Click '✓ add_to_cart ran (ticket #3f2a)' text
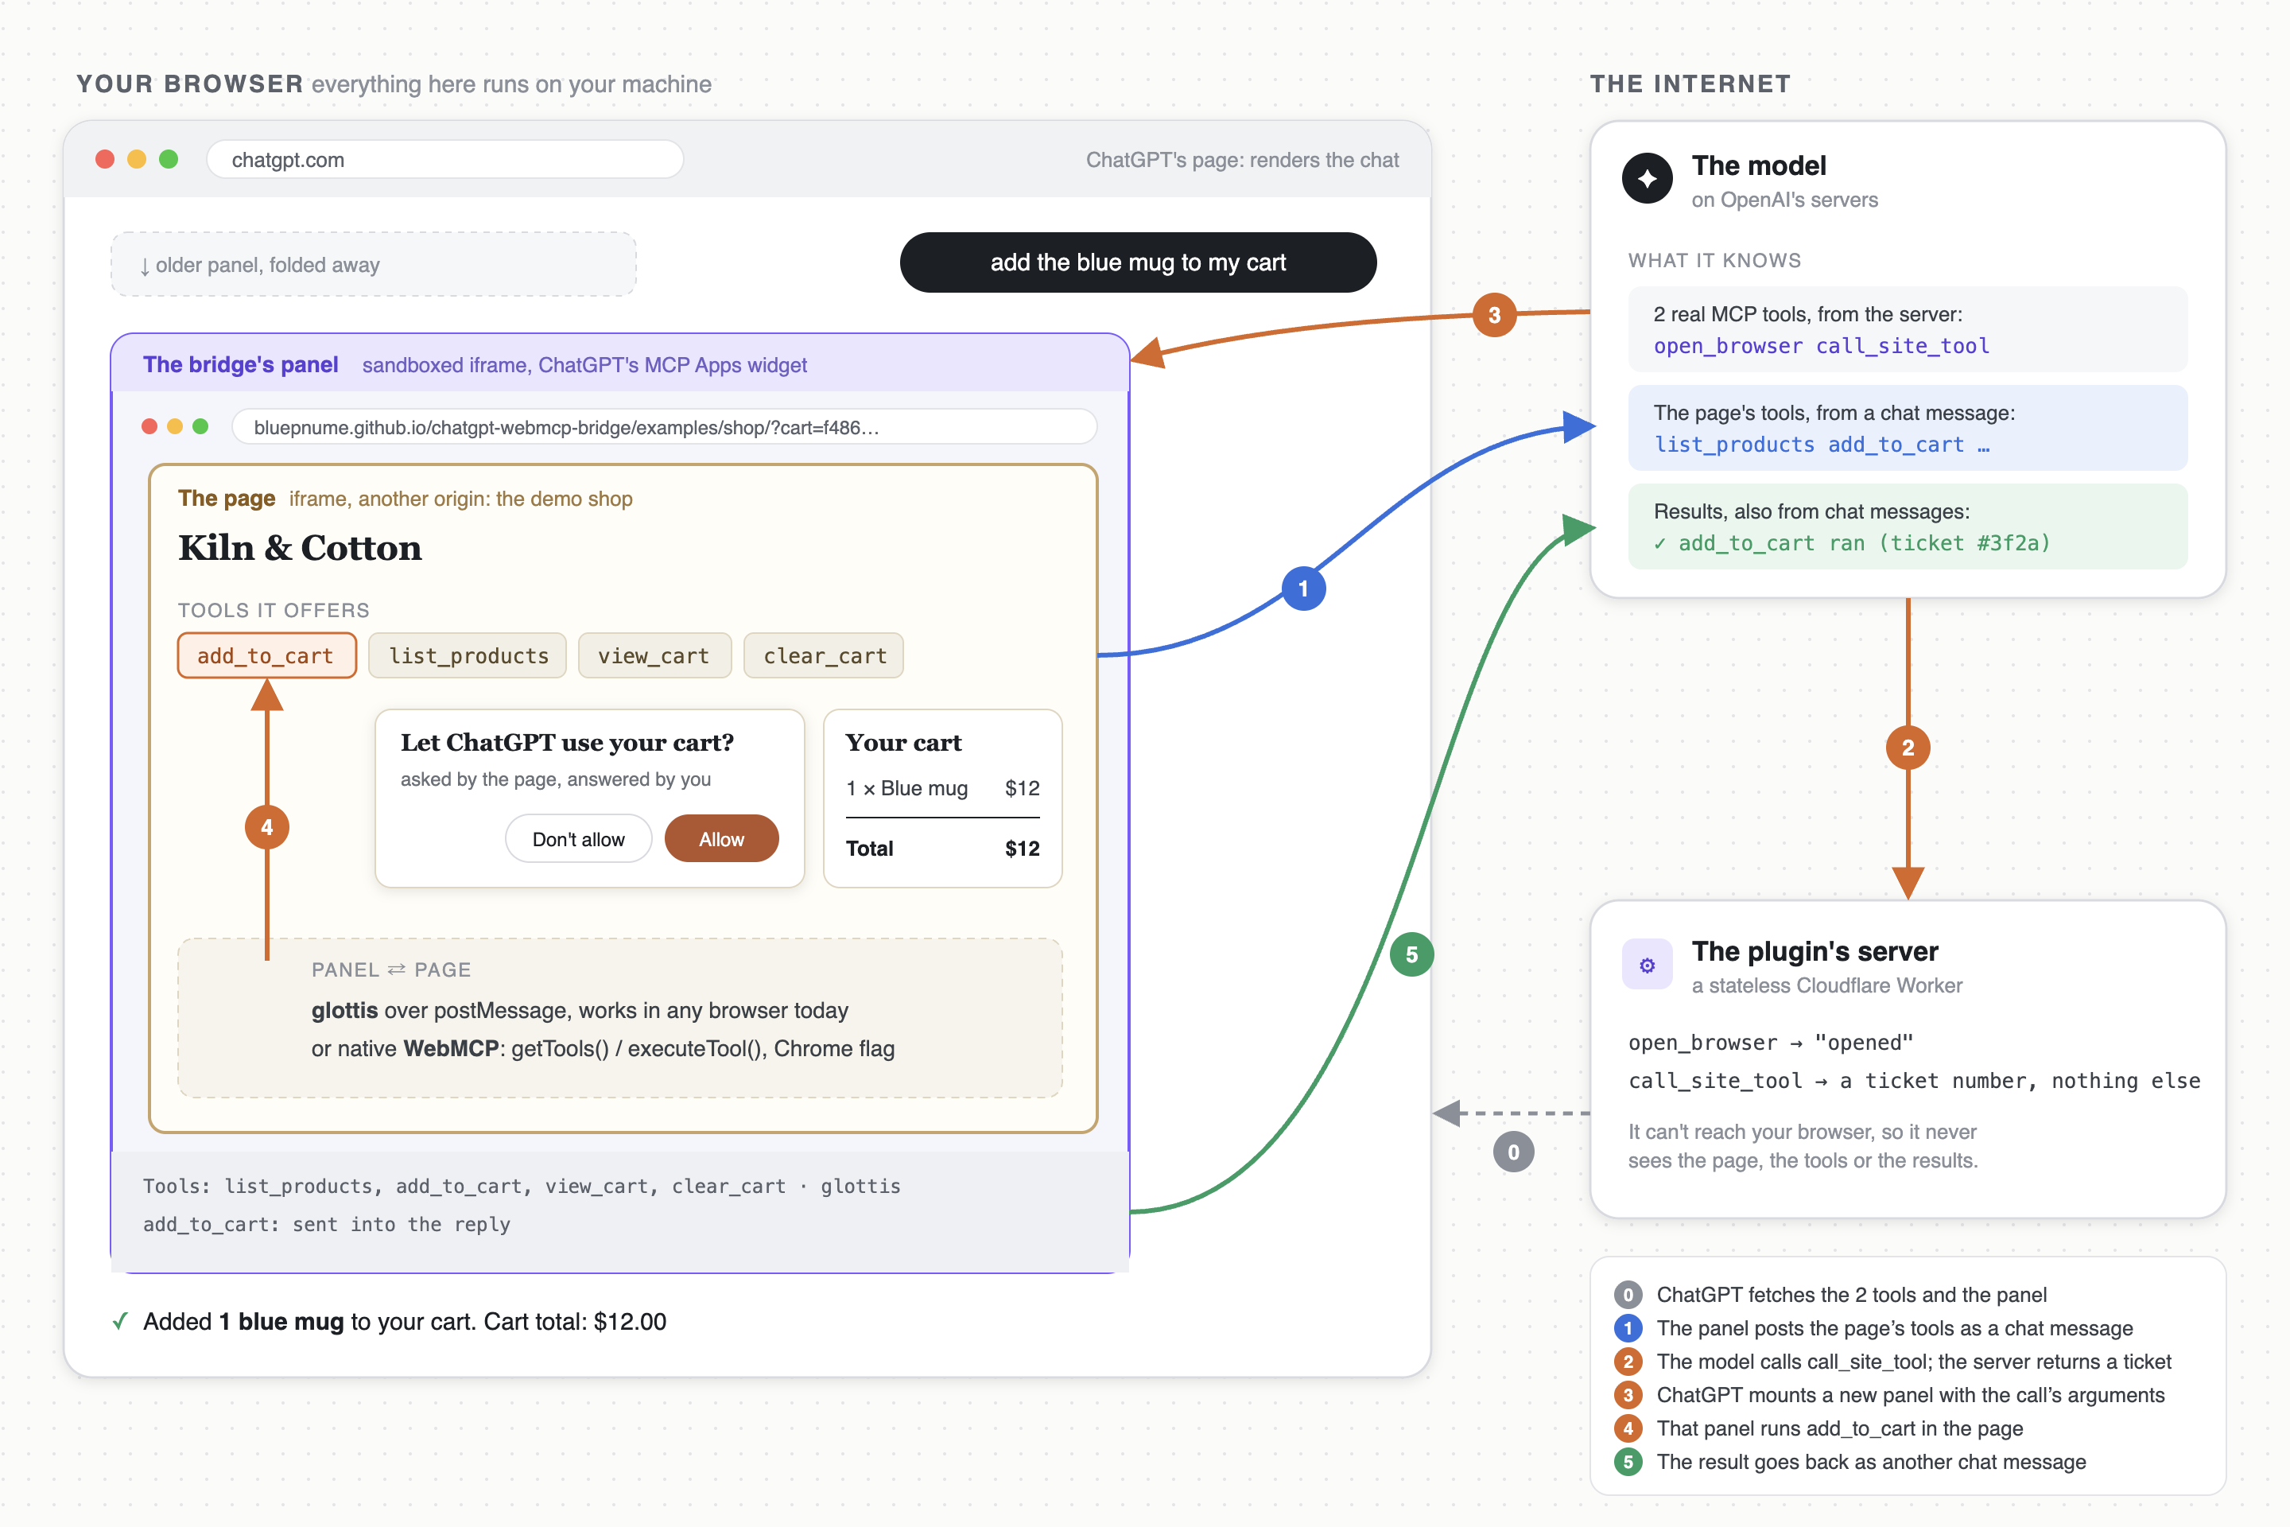2290x1527 pixels. (1852, 542)
